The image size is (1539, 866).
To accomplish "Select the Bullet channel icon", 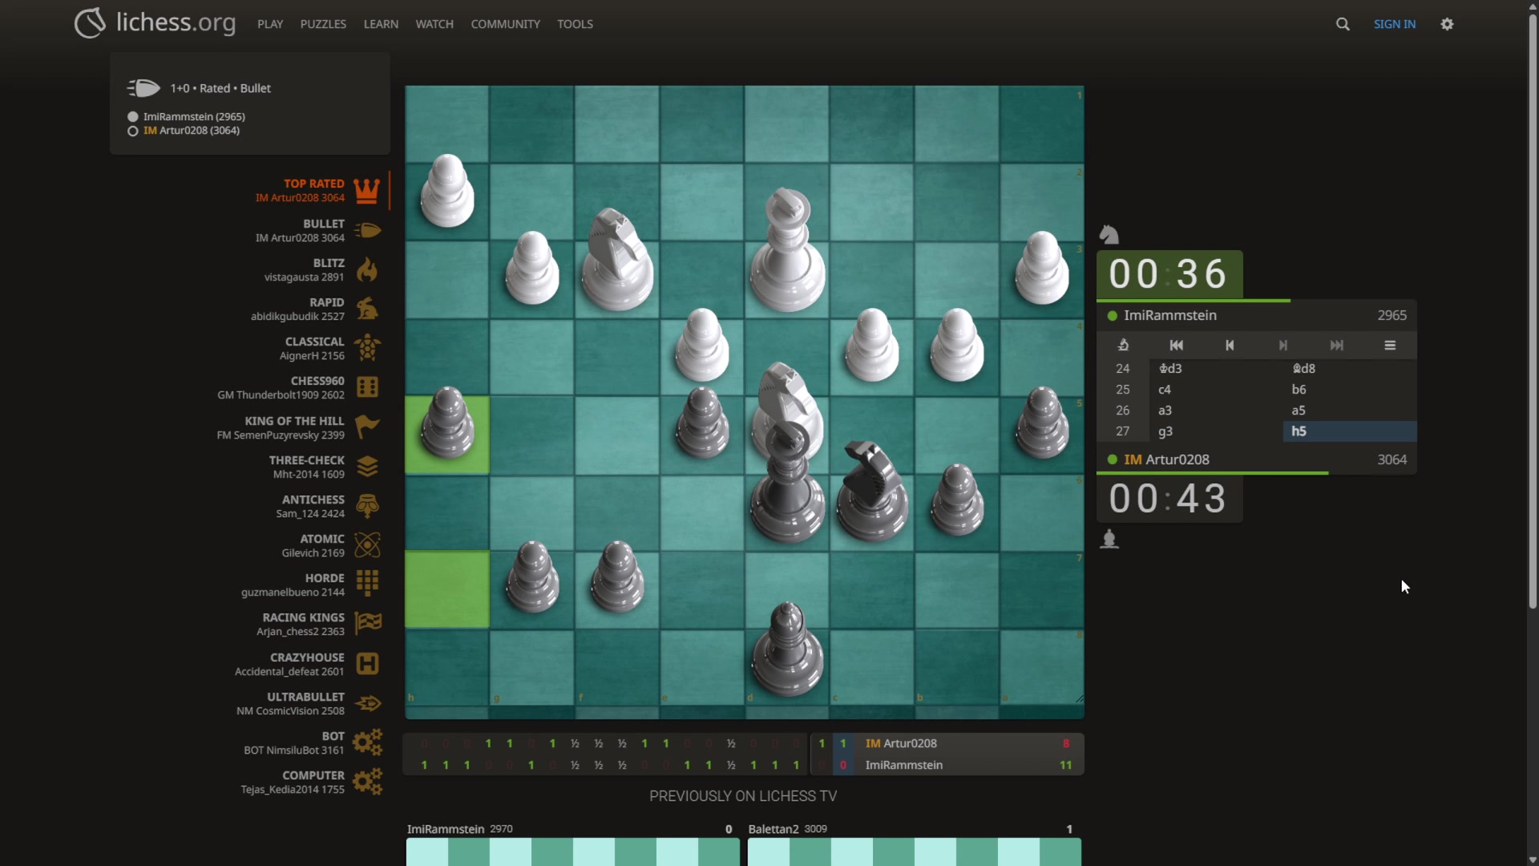I will point(367,230).
